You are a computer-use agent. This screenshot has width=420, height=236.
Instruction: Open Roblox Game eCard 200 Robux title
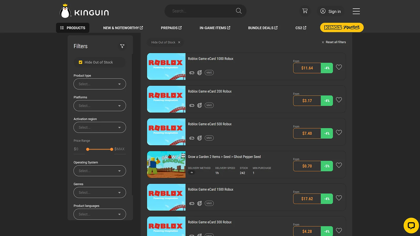click(x=210, y=92)
